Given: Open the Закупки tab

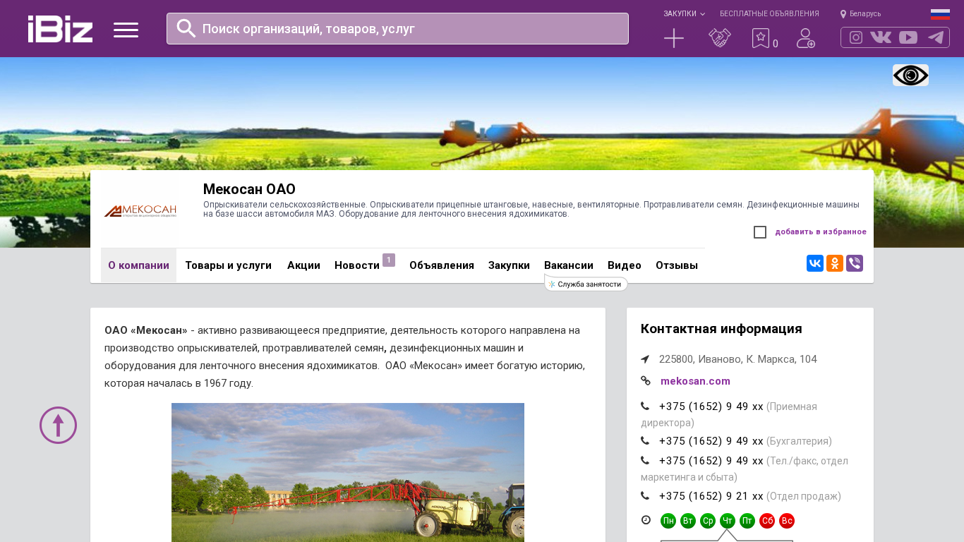Looking at the screenshot, I should pos(509,265).
